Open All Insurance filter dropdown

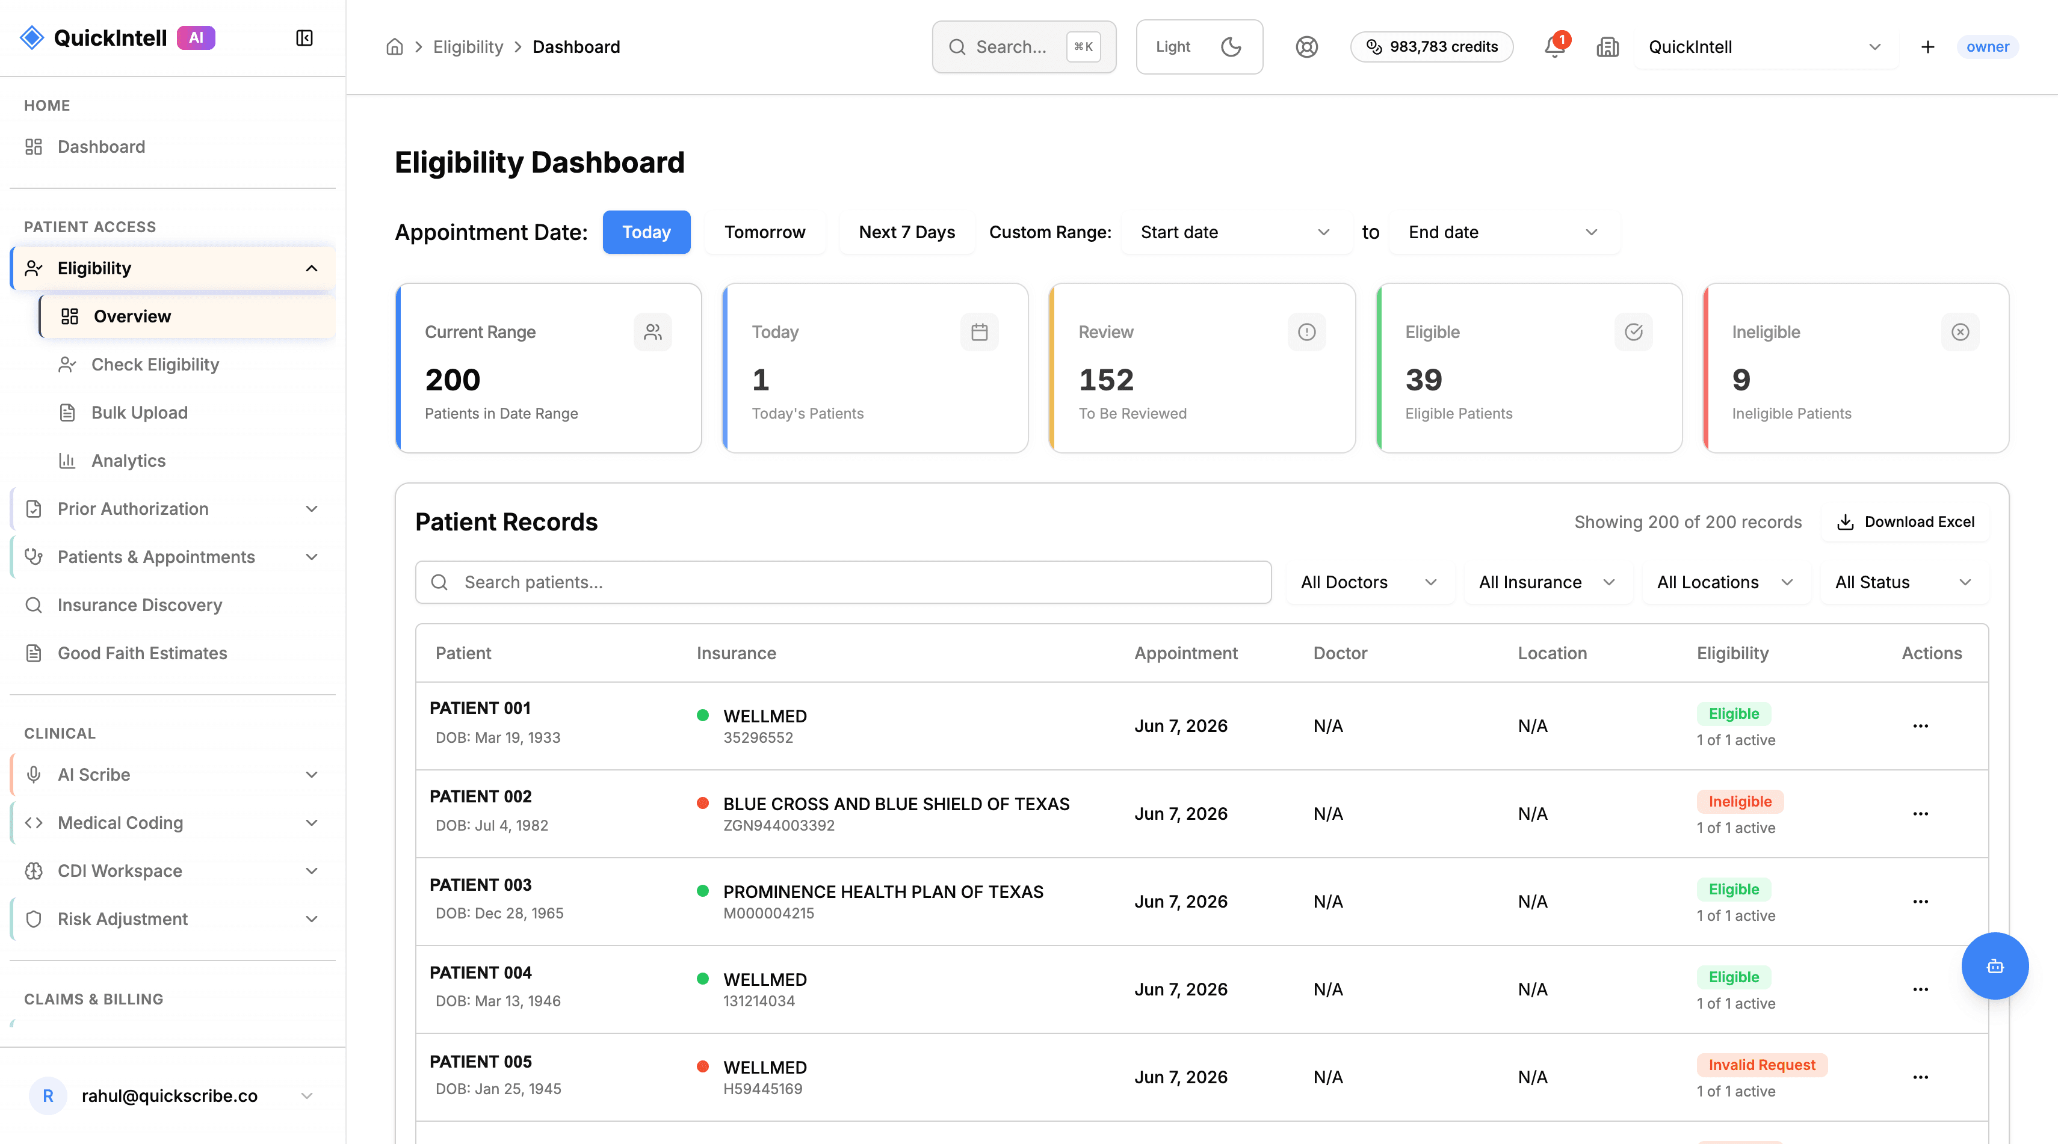(1548, 583)
